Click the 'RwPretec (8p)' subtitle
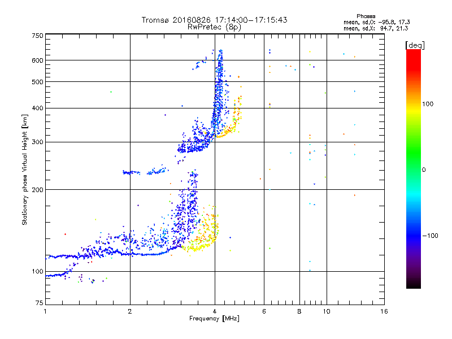 click(214, 27)
